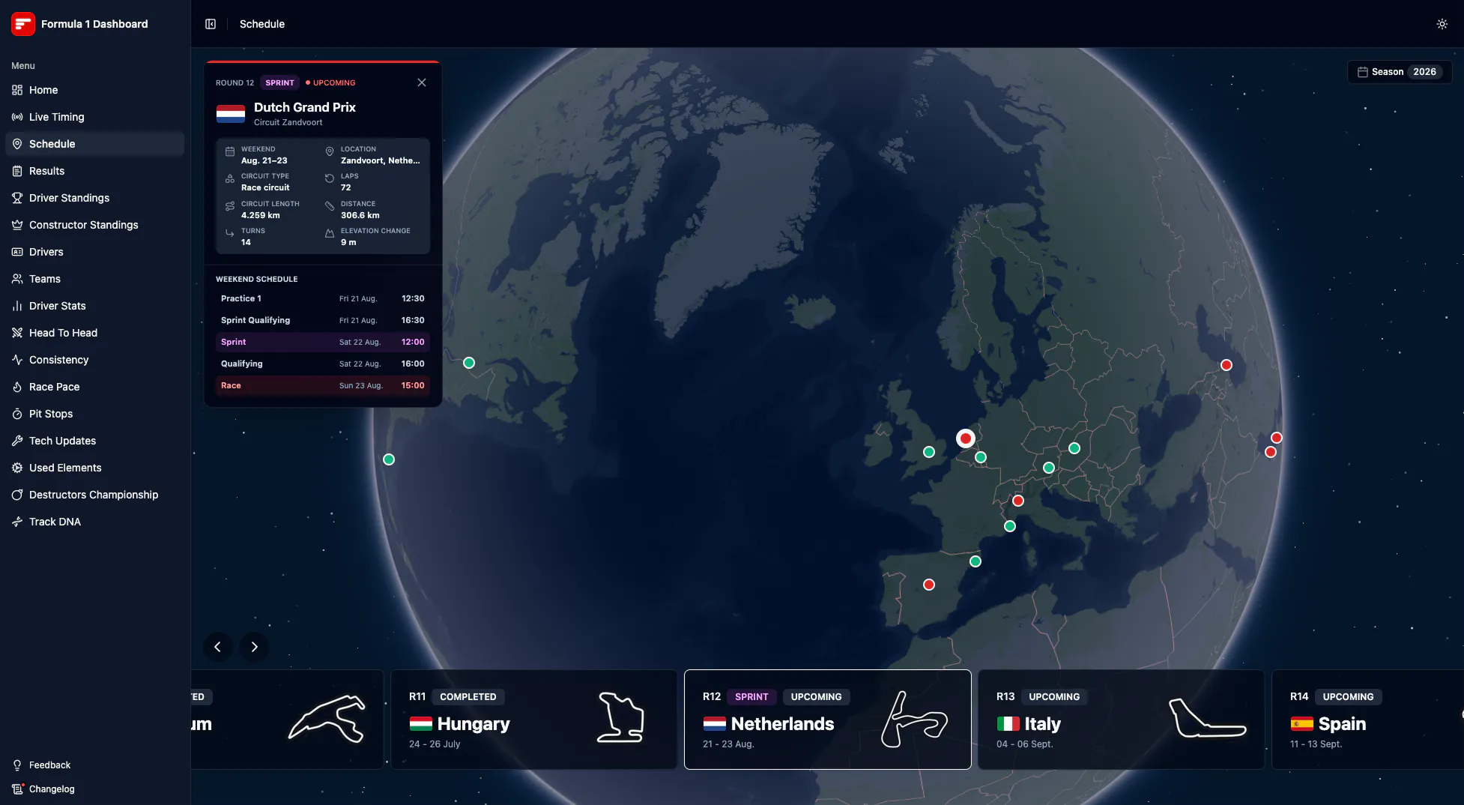This screenshot has width=1464, height=805.
Task: Click the Race Sun 23 Aug. row
Action: 322,385
